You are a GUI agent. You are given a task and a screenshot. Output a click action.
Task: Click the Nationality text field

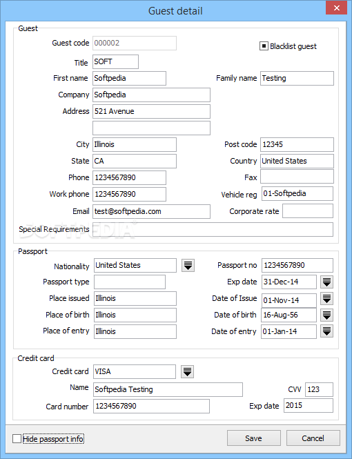(x=135, y=265)
